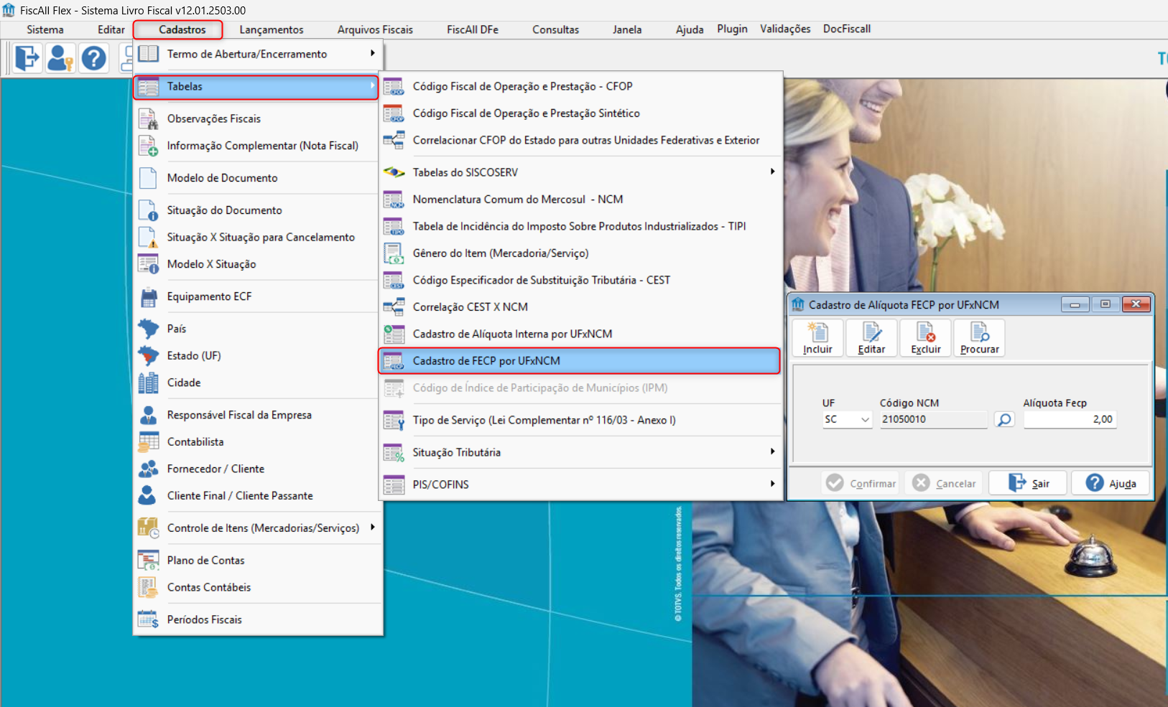The height and width of the screenshot is (707, 1168).
Task: Open the Validações menu
Action: pyautogui.click(x=785, y=29)
